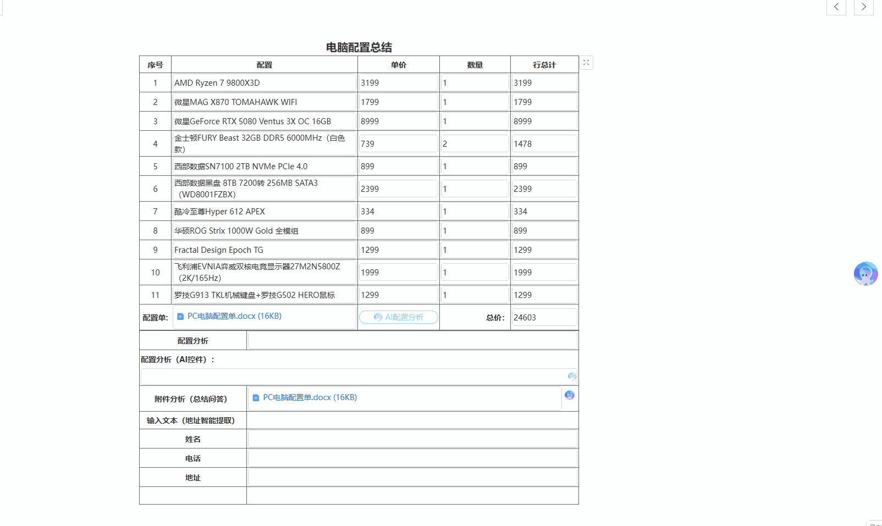The image size is (882, 526).
Task: Click unit price 2399 for 西部数据黑盘
Action: [x=399, y=189]
